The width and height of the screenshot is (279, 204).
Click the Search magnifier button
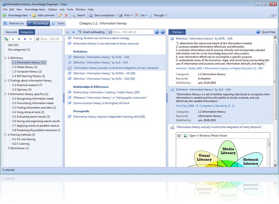78,15
